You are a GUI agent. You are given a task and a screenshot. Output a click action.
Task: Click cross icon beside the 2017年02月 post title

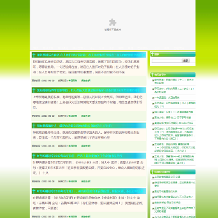click(x=34, y=156)
